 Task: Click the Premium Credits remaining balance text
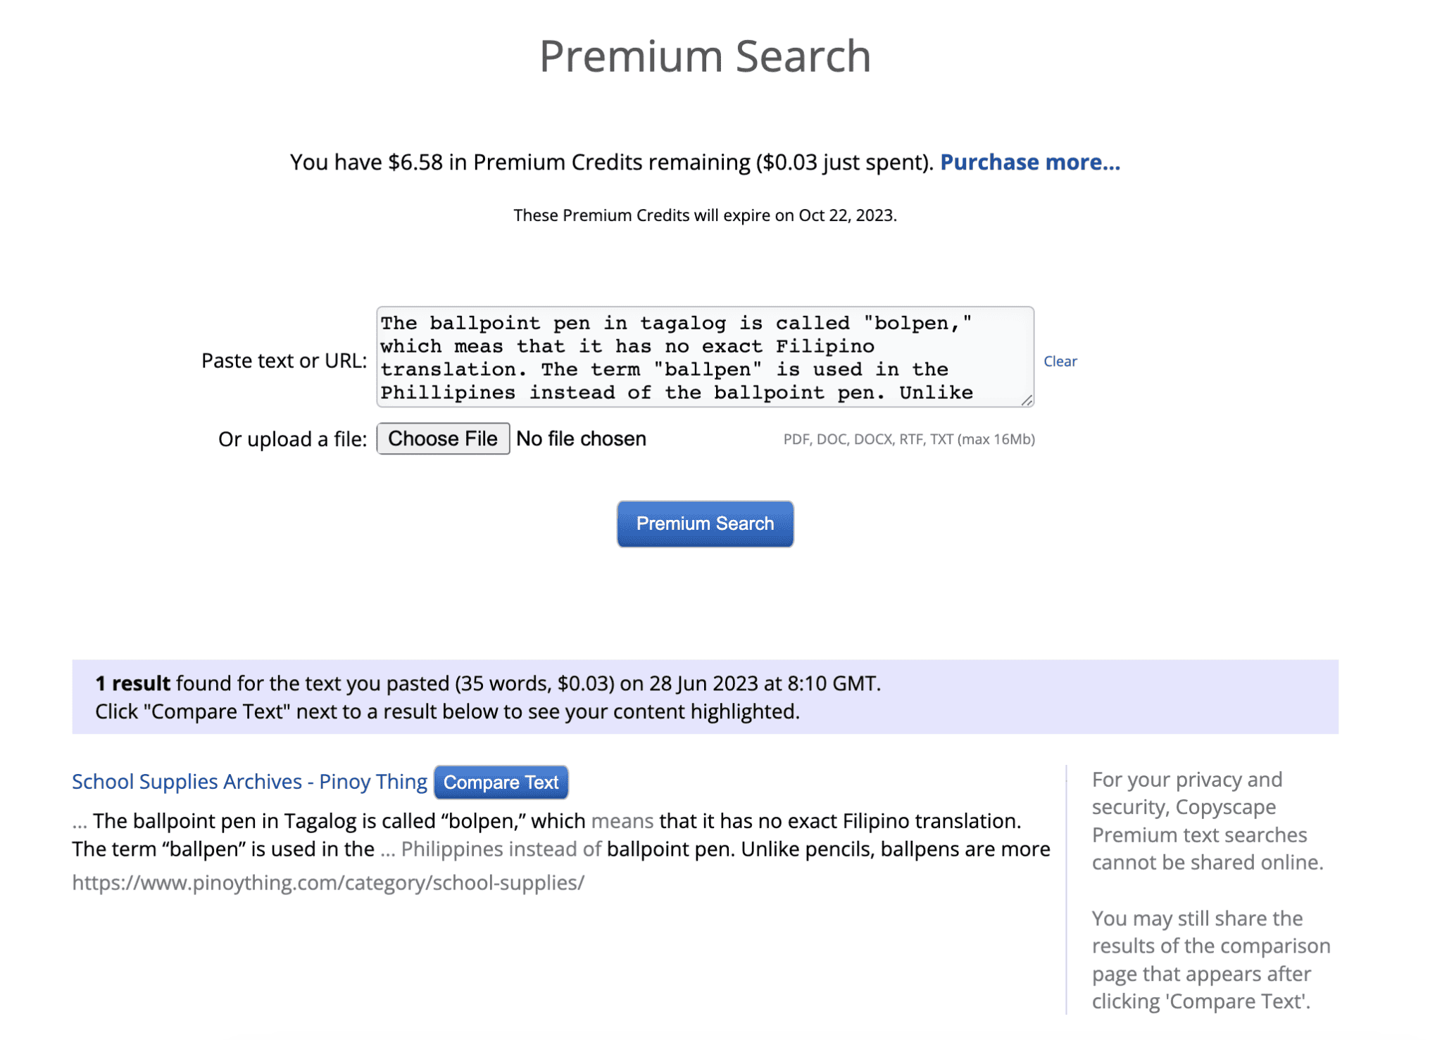point(611,163)
